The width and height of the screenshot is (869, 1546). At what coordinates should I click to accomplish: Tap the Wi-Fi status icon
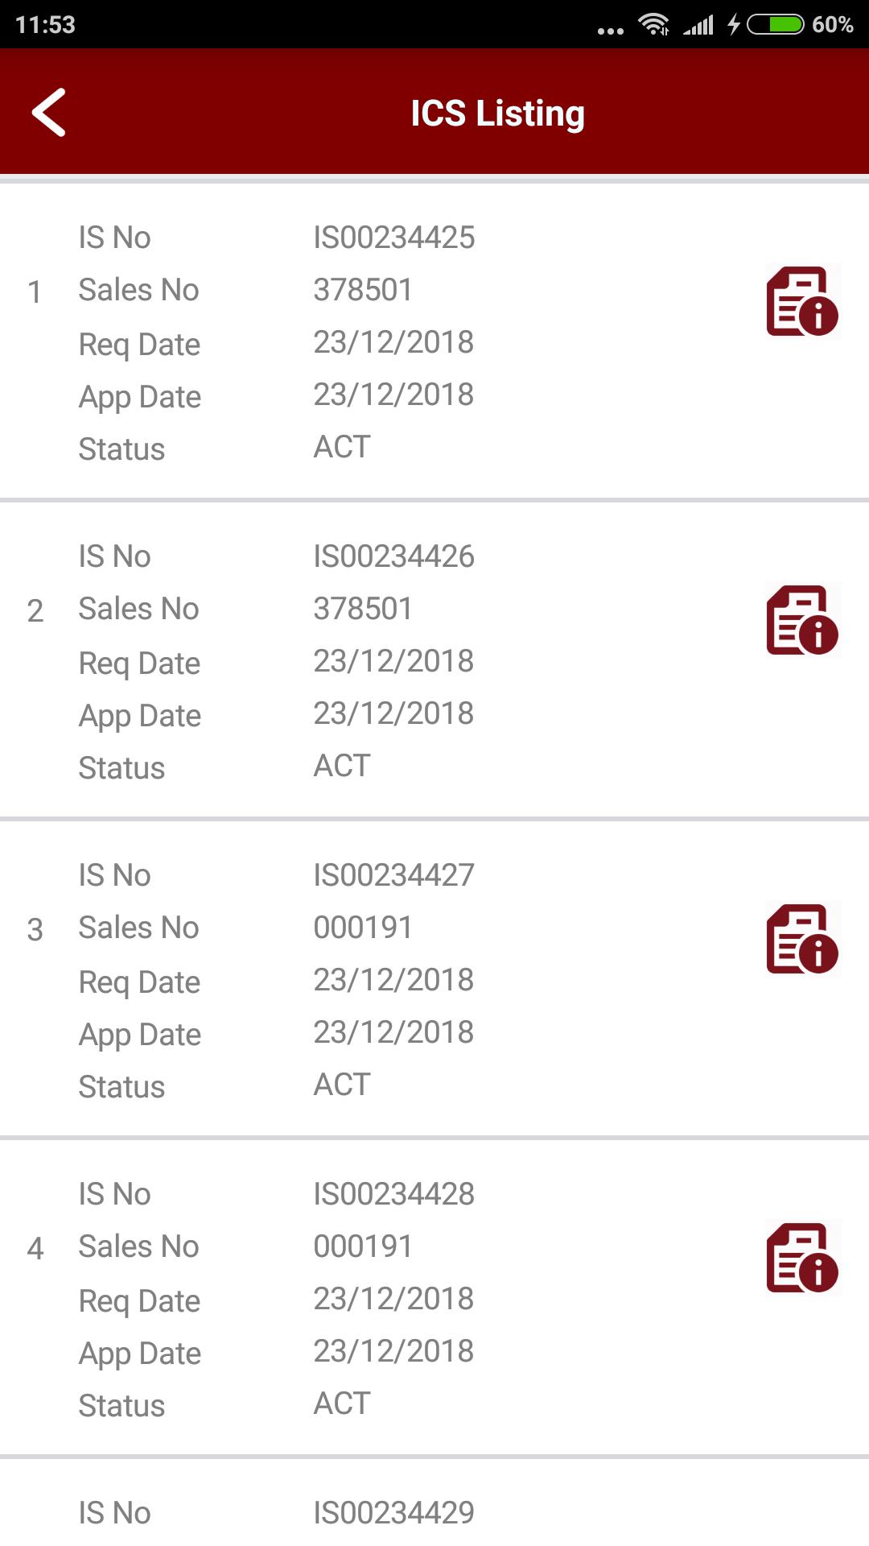point(654,24)
